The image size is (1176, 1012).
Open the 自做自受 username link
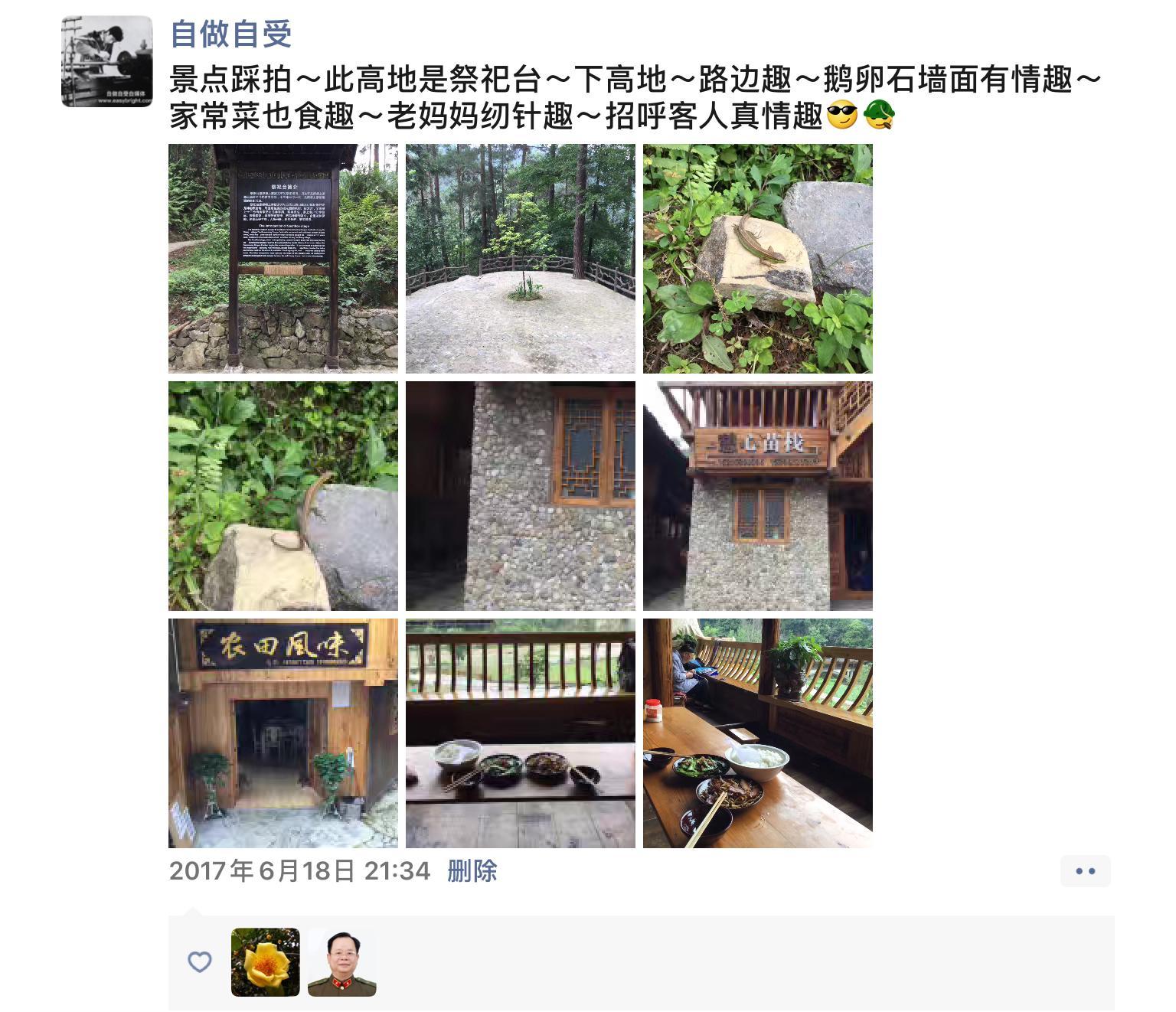coord(231,34)
